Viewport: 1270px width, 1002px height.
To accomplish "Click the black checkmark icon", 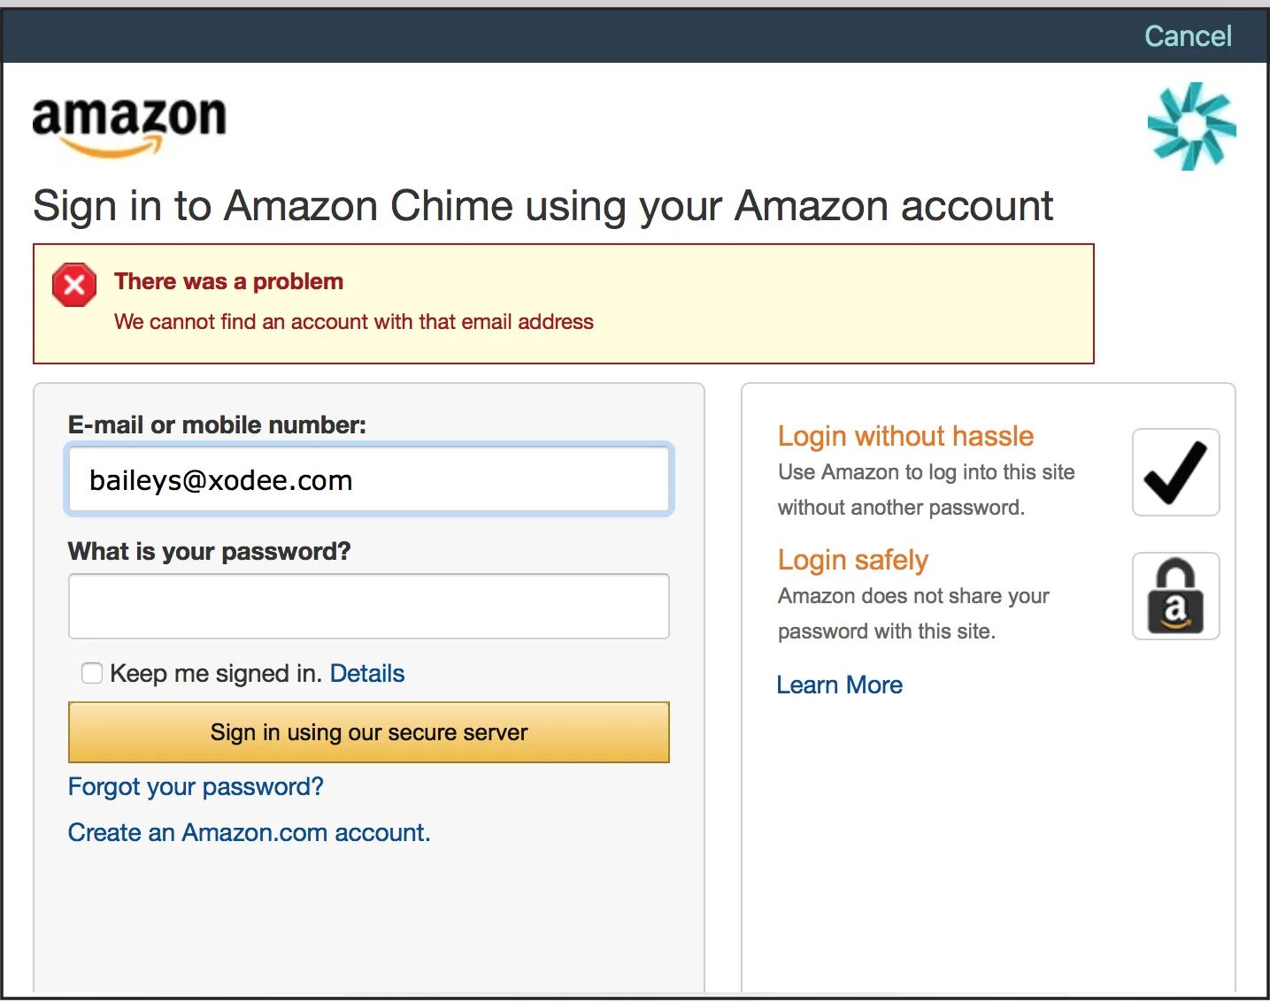I will [x=1175, y=472].
